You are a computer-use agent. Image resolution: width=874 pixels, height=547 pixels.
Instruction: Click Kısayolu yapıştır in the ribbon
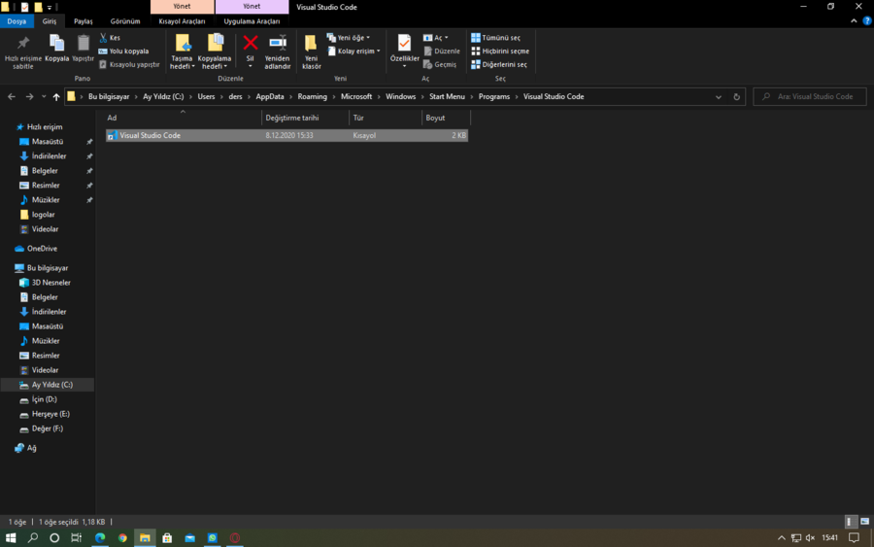click(x=129, y=64)
